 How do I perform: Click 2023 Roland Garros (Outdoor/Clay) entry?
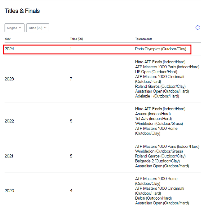[x=160, y=86]
